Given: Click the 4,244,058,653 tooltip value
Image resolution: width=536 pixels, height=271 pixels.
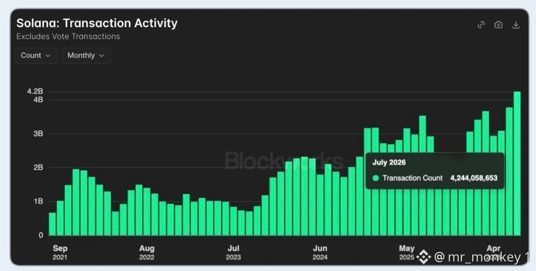Looking at the screenshot, I should click(474, 178).
